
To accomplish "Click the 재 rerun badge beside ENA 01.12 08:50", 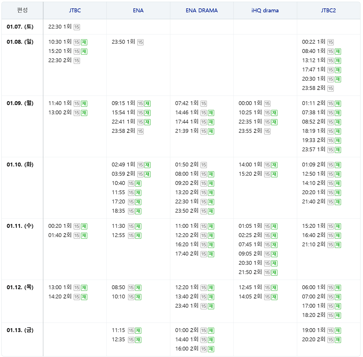I will [138, 288].
